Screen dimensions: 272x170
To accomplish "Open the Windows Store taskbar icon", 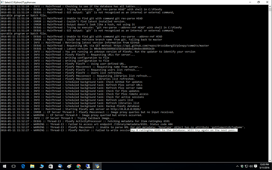I will pyautogui.click(x=50, y=166).
